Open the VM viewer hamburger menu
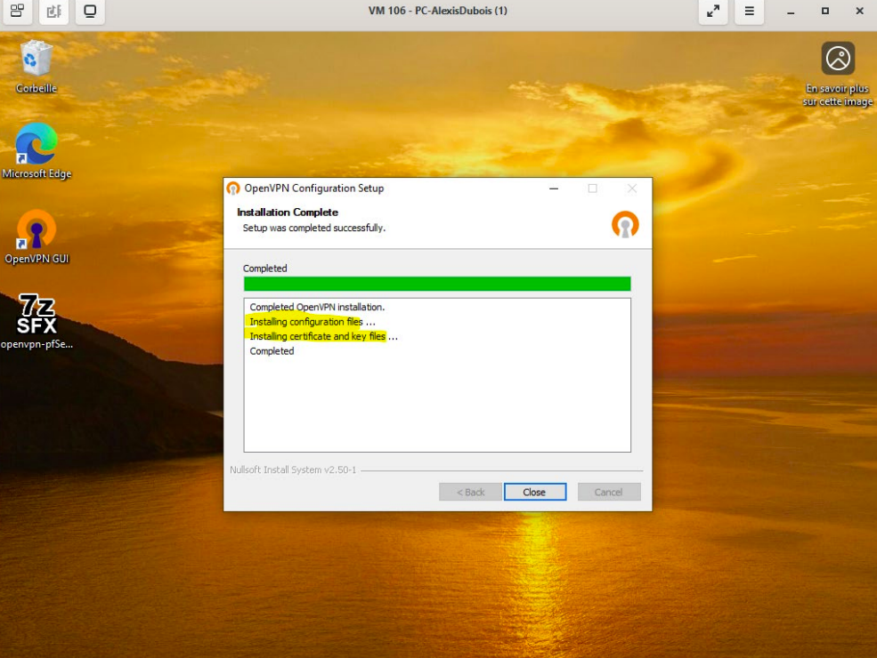Viewport: 877px width, 658px height. click(749, 12)
